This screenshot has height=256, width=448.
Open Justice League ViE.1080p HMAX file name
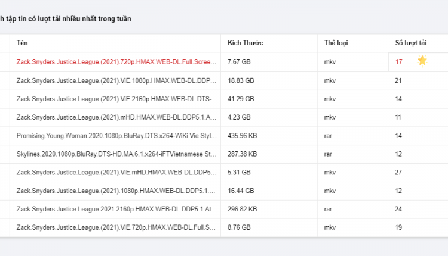tap(116, 80)
